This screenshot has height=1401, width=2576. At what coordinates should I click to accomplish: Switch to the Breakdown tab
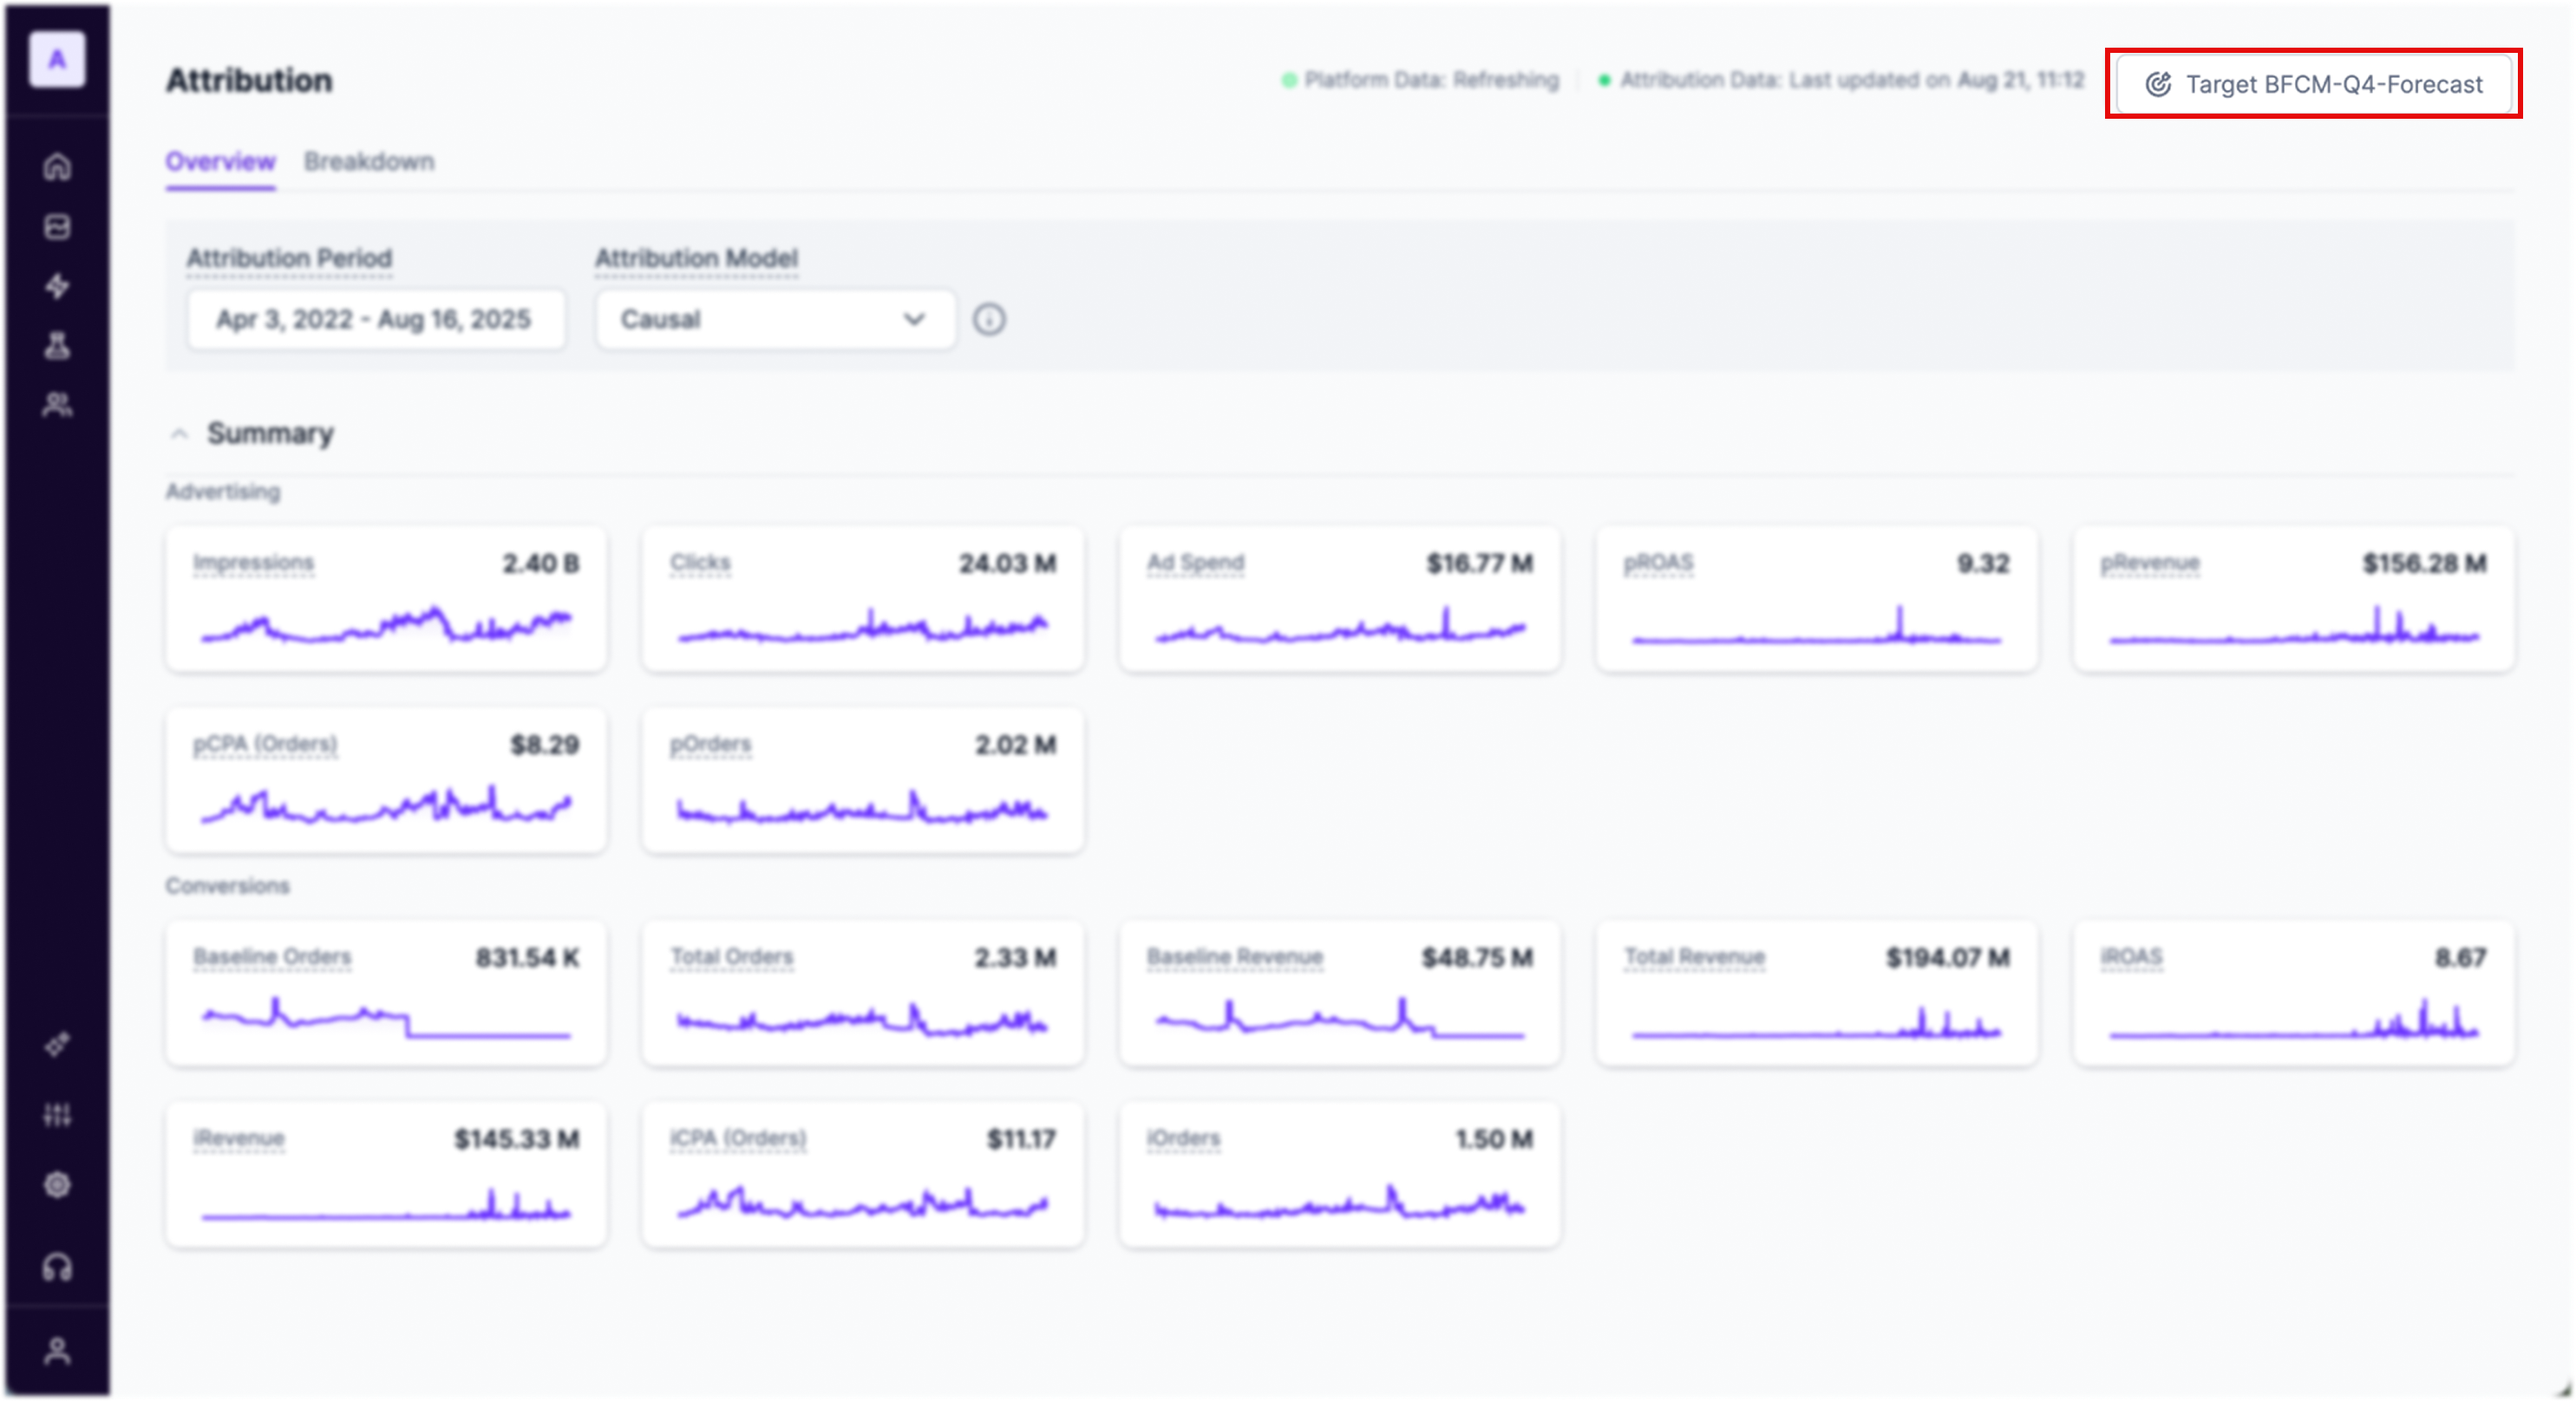(x=369, y=162)
